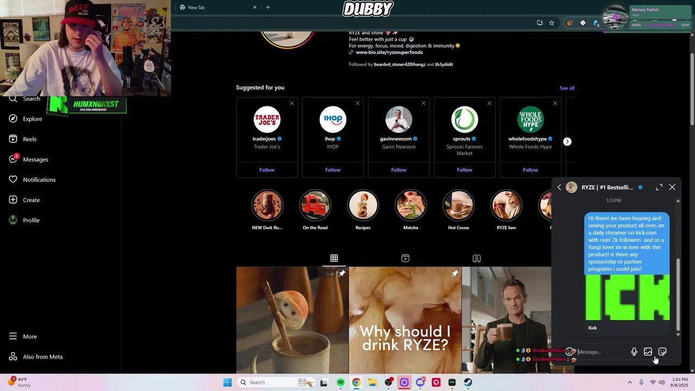This screenshot has width=695, height=391.
Task: Show hidden system tray icons
Action: pos(630,382)
